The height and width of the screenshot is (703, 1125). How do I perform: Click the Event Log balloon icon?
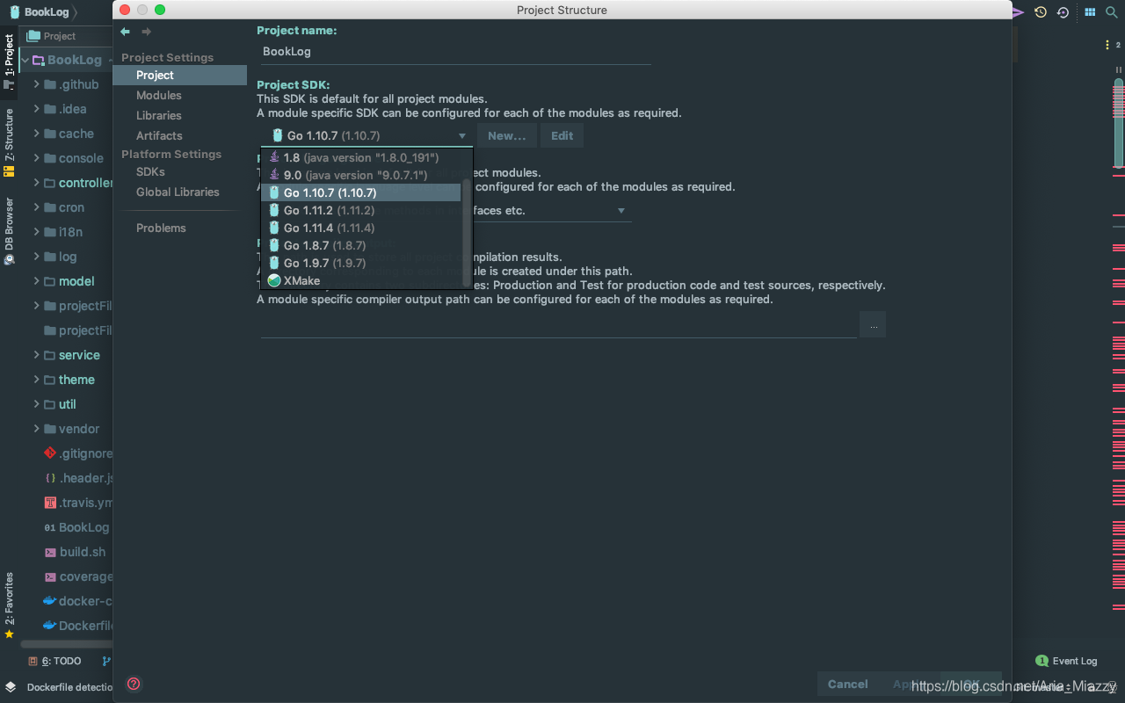point(1042,661)
